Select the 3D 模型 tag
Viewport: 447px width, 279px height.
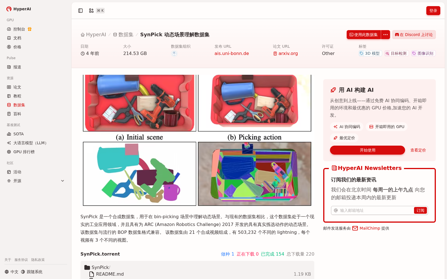[x=370, y=53]
